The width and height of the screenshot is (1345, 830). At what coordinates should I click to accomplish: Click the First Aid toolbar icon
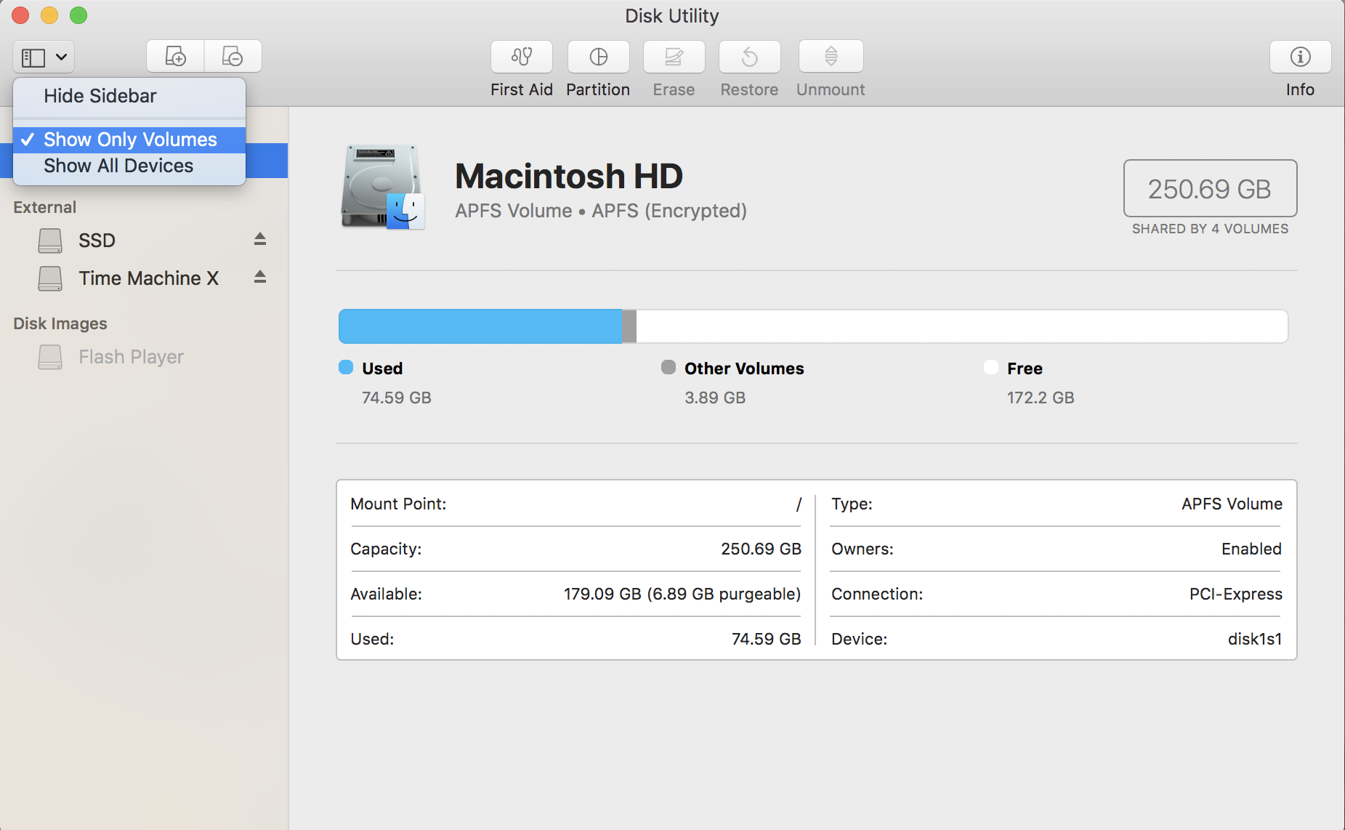[x=522, y=57]
